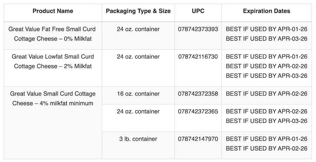Click 24 oz. container in Fat Free row

(138, 29)
